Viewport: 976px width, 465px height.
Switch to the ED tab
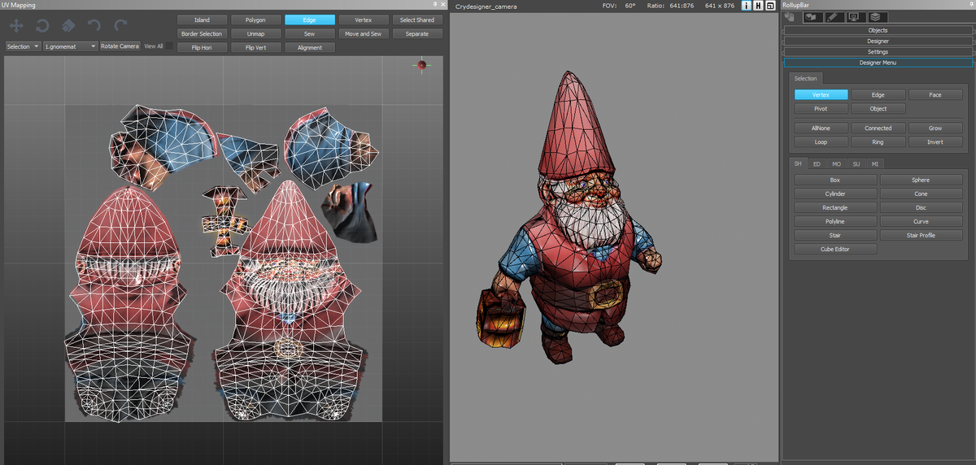817,163
